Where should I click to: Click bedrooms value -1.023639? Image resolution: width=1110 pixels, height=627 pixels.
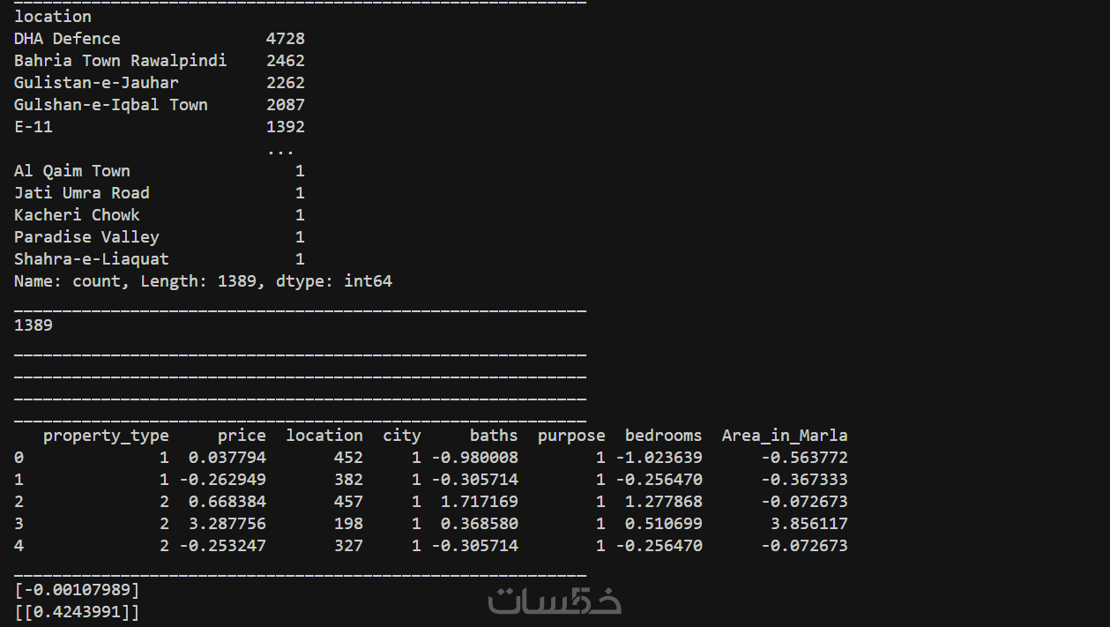coord(659,458)
